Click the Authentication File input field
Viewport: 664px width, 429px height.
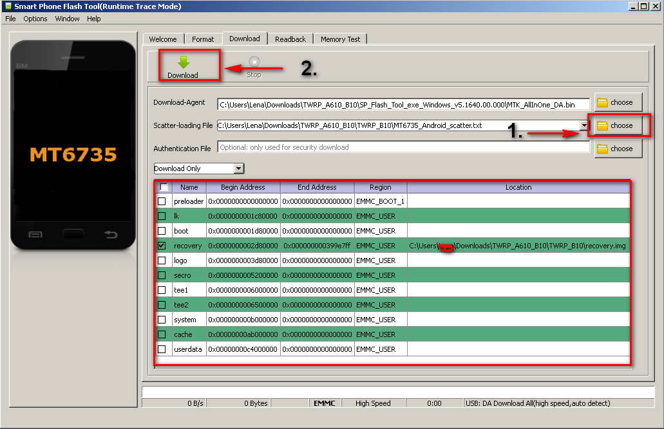(x=403, y=147)
